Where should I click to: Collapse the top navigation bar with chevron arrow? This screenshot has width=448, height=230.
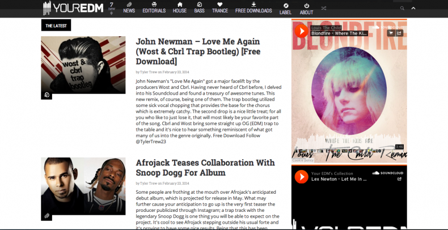coord(413,8)
